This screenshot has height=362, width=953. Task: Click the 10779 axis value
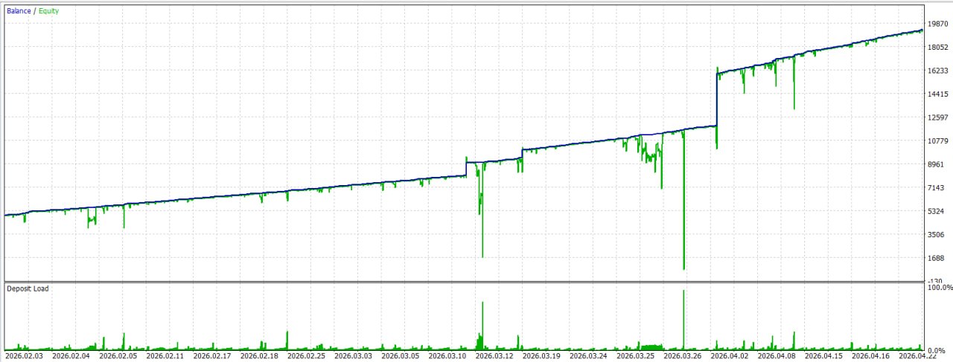click(x=939, y=141)
